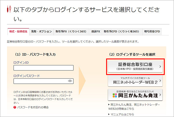The height and width of the screenshot is (117, 174).
Task: Click the 証券総合取引口座のID・パスワードを入力し instruction sentence
Action: click(x=73, y=42)
